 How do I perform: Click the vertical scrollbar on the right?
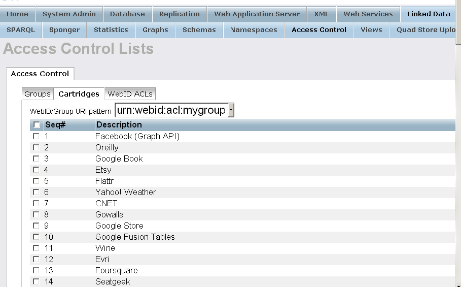coord(458,152)
